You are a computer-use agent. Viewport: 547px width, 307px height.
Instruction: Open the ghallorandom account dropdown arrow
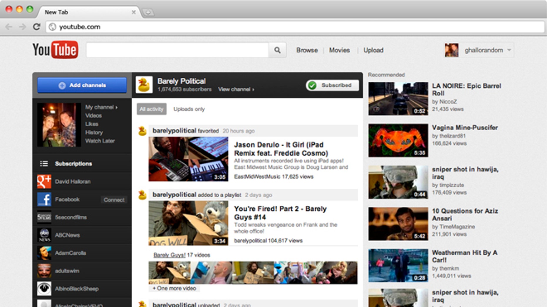coord(509,50)
